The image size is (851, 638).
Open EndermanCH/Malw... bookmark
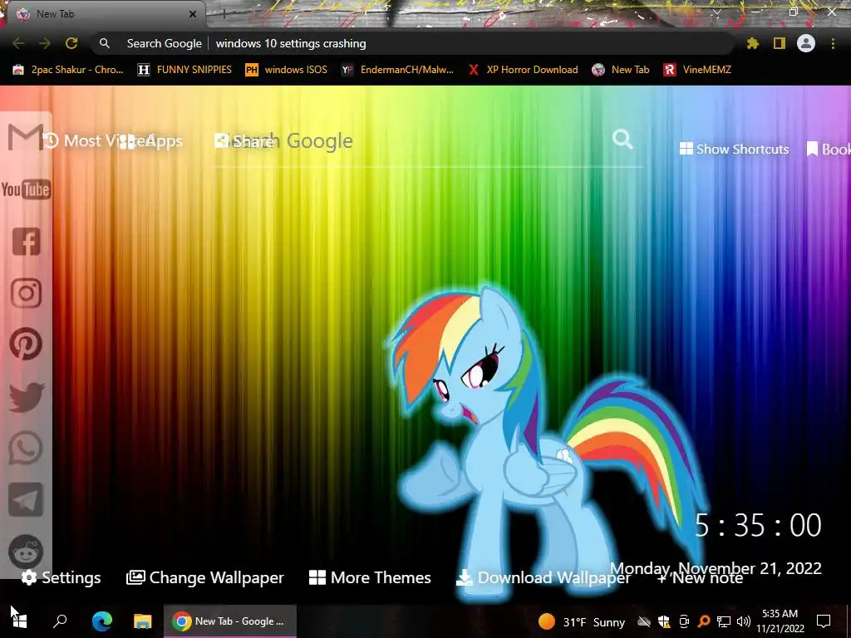coord(397,70)
